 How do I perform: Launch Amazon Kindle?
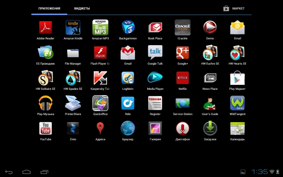coord(73,28)
